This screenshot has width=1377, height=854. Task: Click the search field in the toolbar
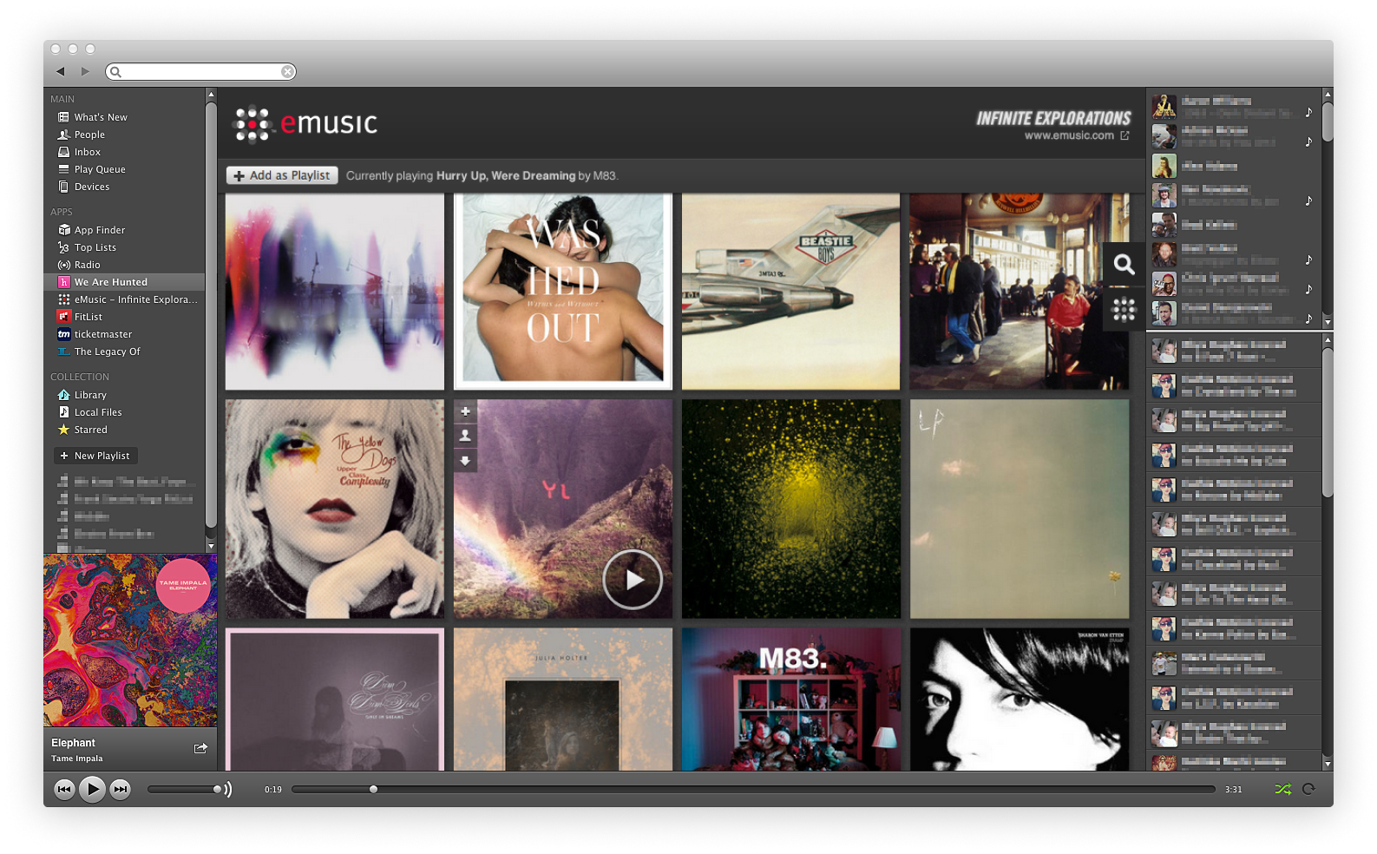200,72
